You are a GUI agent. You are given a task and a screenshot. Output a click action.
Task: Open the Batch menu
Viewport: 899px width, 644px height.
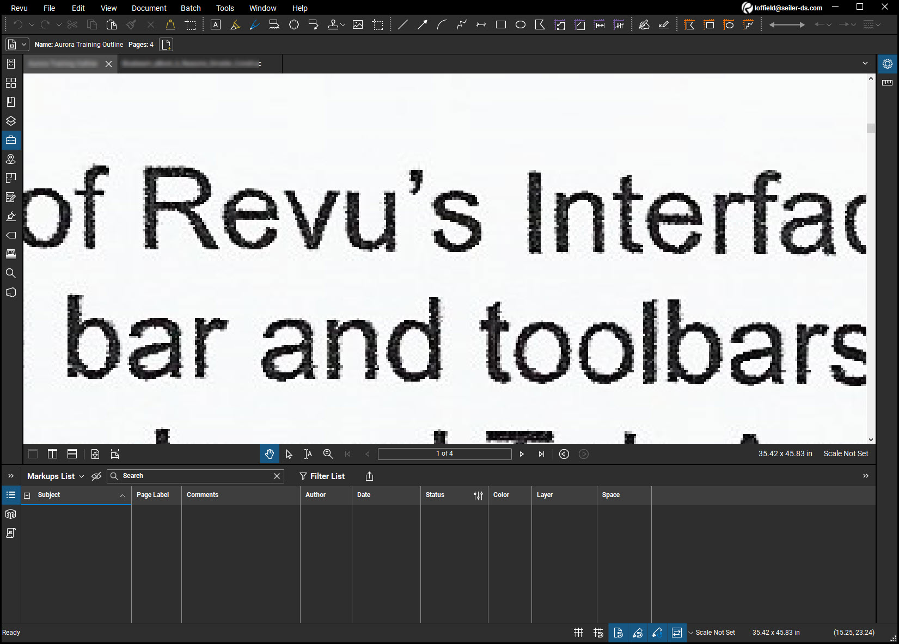tap(191, 8)
